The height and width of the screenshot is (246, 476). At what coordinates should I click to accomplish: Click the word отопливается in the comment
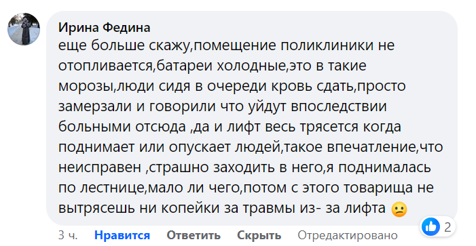106,66
